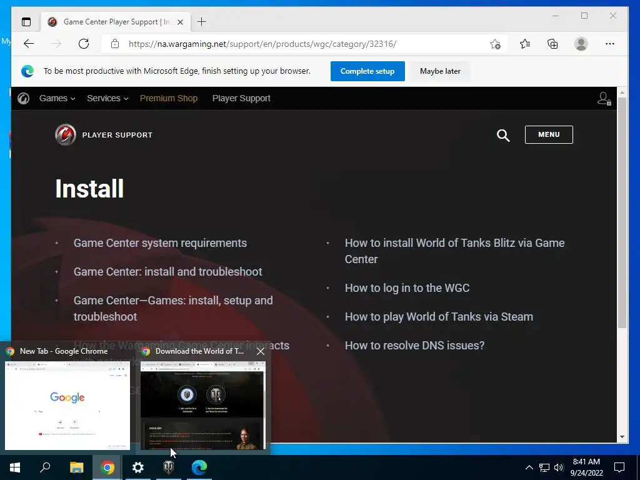
Task: View site information padlock icon
Action: [115, 44]
